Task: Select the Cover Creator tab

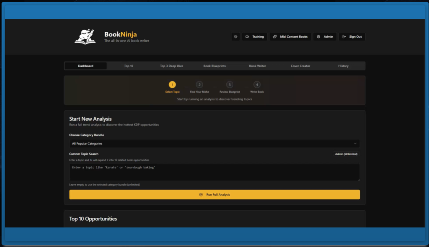Action: pos(300,66)
